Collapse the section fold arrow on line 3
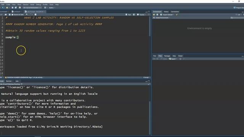 coord(4,24)
